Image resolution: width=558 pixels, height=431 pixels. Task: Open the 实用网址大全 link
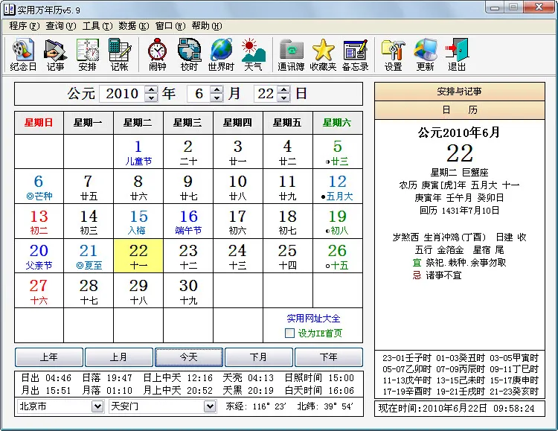pyautogui.click(x=313, y=318)
